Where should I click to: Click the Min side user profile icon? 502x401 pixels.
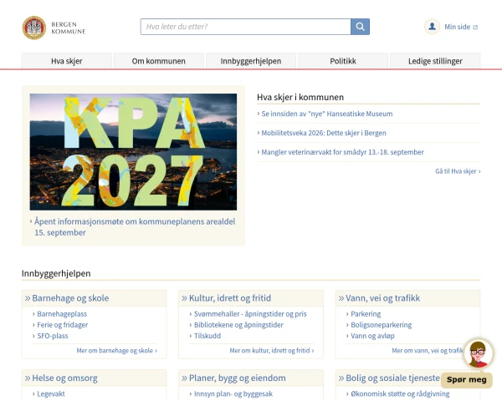(x=432, y=27)
